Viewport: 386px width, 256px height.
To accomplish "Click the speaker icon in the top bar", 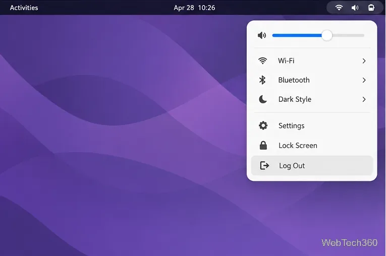I will (355, 8).
